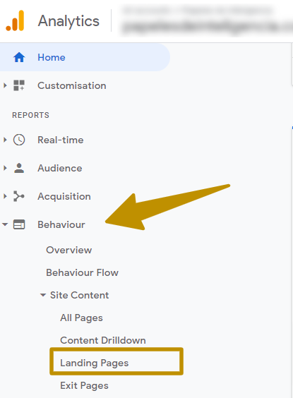This screenshot has height=398, width=293.
Task: Open the blurred account selector in header
Action: tap(207, 20)
